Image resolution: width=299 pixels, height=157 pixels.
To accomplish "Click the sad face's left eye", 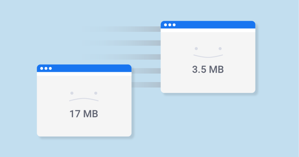I will [72, 93].
